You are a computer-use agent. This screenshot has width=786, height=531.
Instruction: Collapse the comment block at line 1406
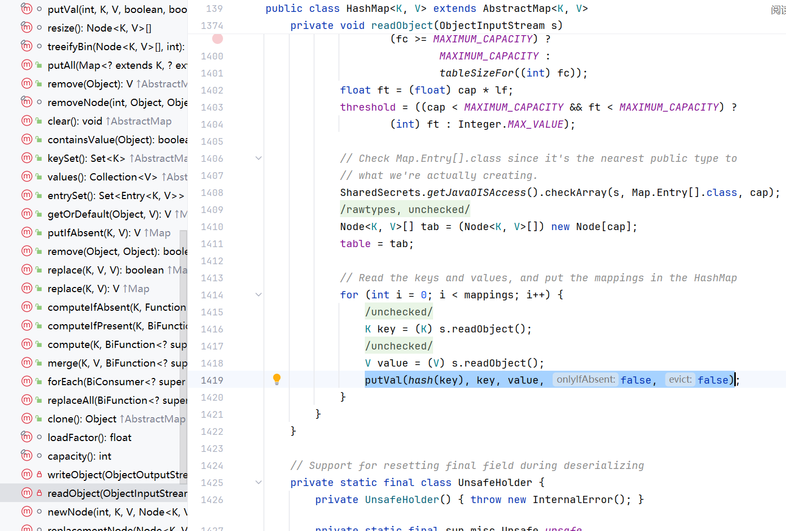[x=258, y=159]
